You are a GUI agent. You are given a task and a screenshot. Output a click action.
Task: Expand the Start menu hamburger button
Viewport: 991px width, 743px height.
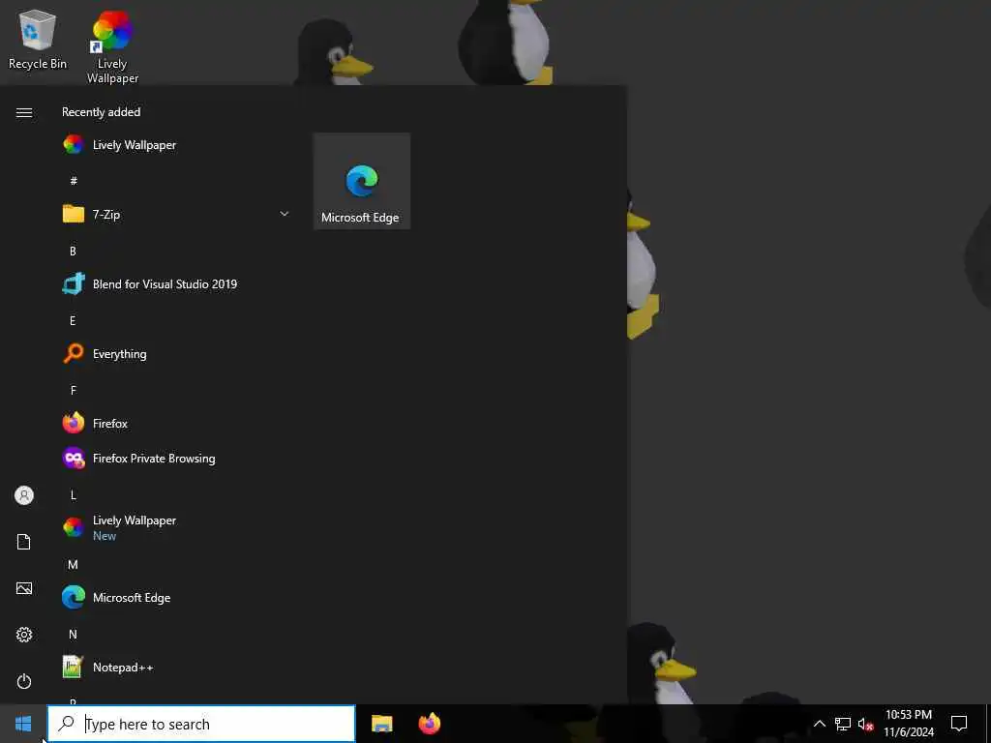click(x=24, y=112)
